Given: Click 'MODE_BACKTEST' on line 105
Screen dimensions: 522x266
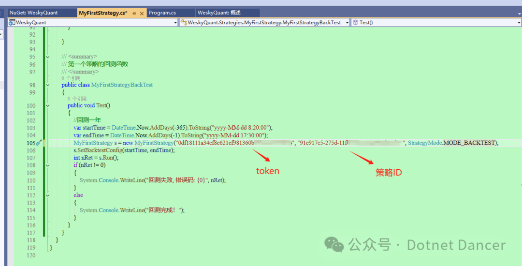Looking at the screenshot, I should tap(469, 143).
